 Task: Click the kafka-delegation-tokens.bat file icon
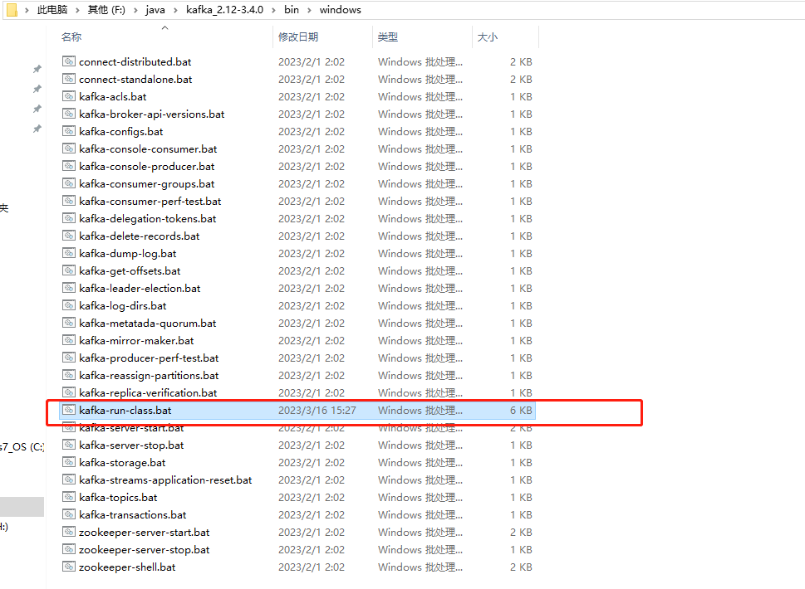69,218
